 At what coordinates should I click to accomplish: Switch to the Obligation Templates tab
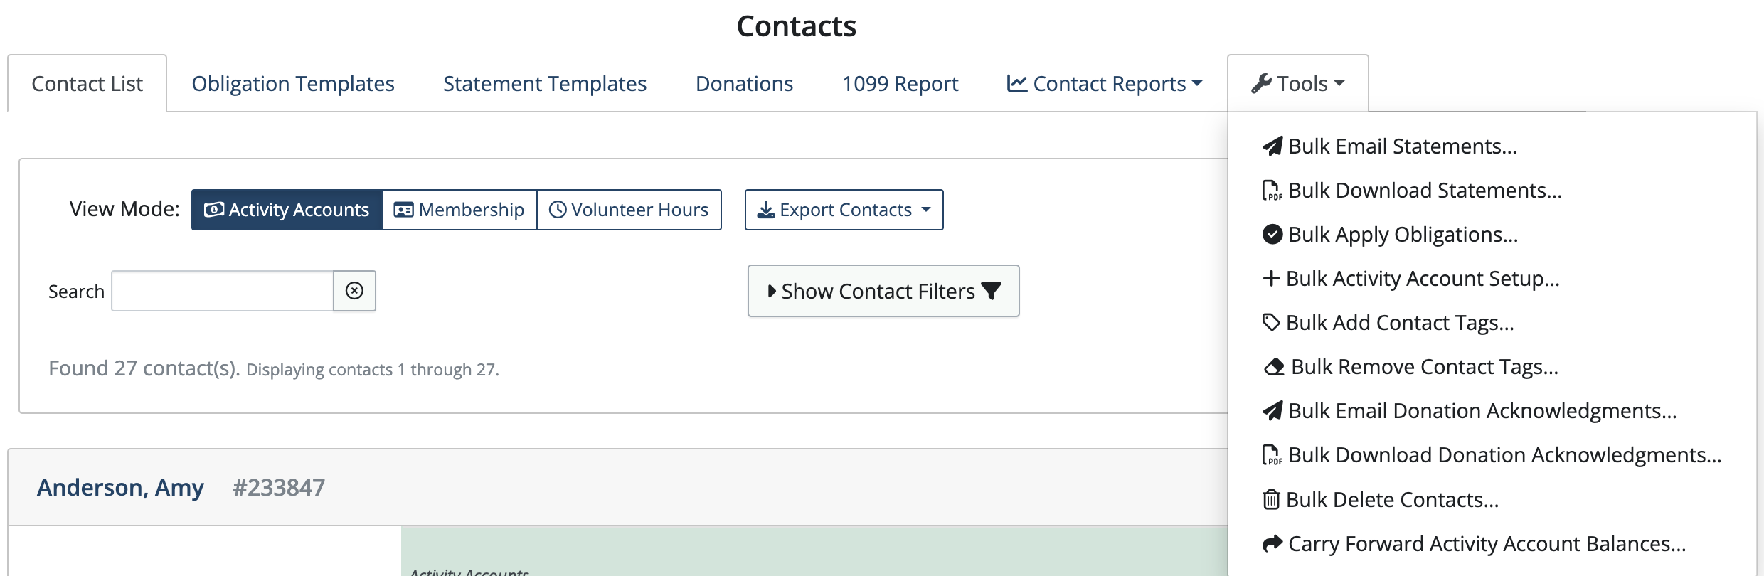(293, 84)
